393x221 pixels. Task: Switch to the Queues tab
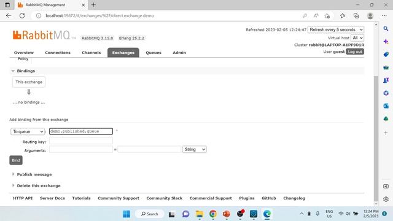[154, 53]
